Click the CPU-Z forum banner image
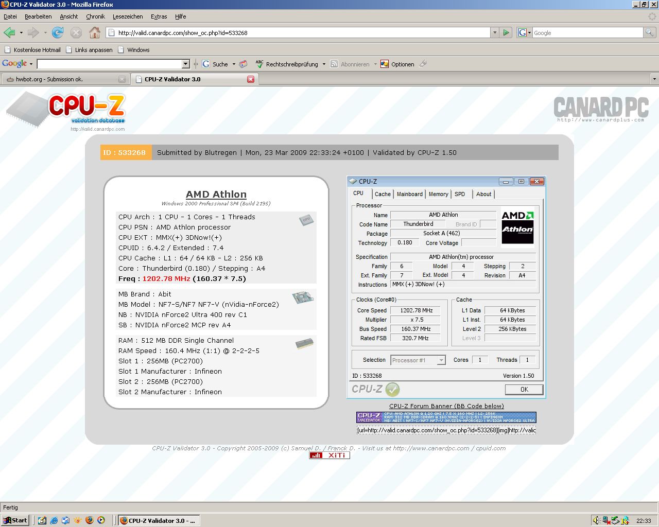Screen dimensions: 659x527 pyautogui.click(x=446, y=417)
